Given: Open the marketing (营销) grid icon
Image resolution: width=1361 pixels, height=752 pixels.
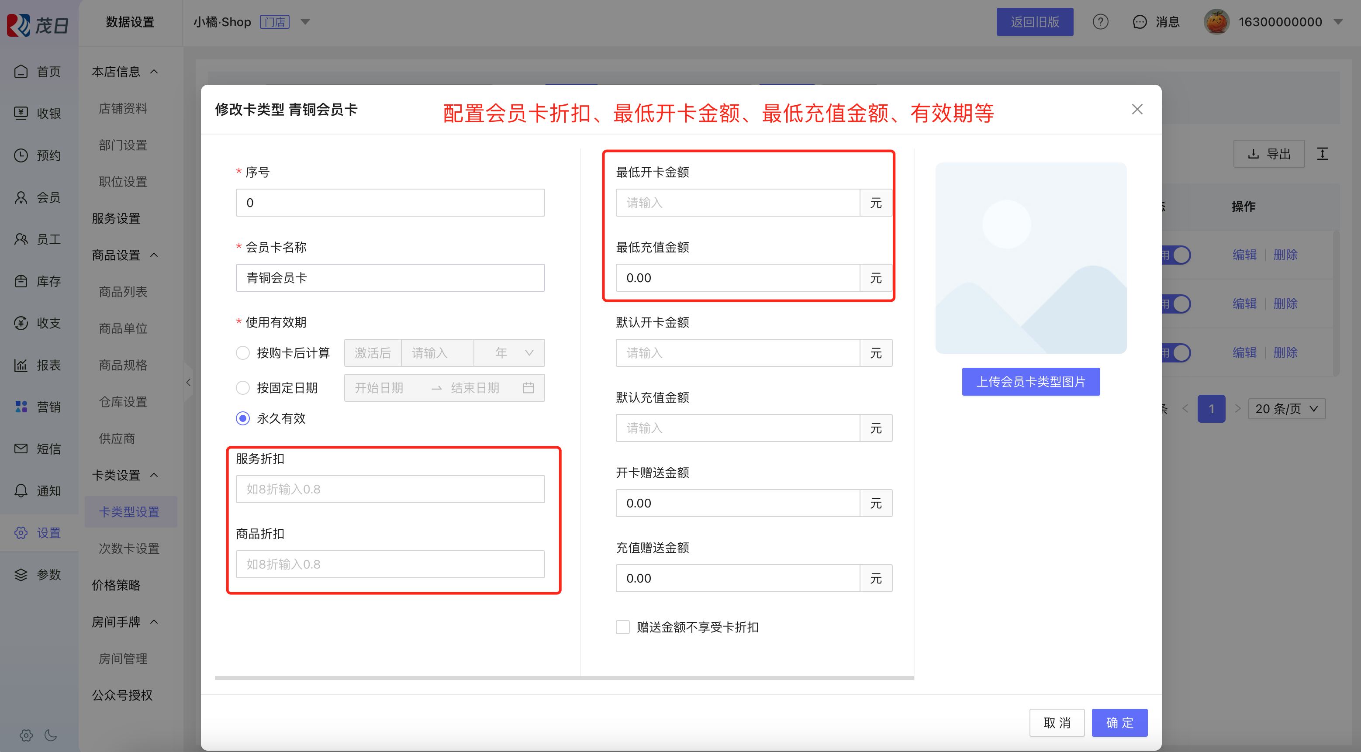Looking at the screenshot, I should tap(21, 407).
